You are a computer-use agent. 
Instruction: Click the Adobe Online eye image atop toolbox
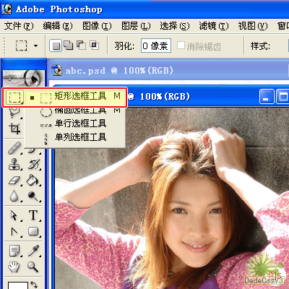pyautogui.click(x=24, y=77)
